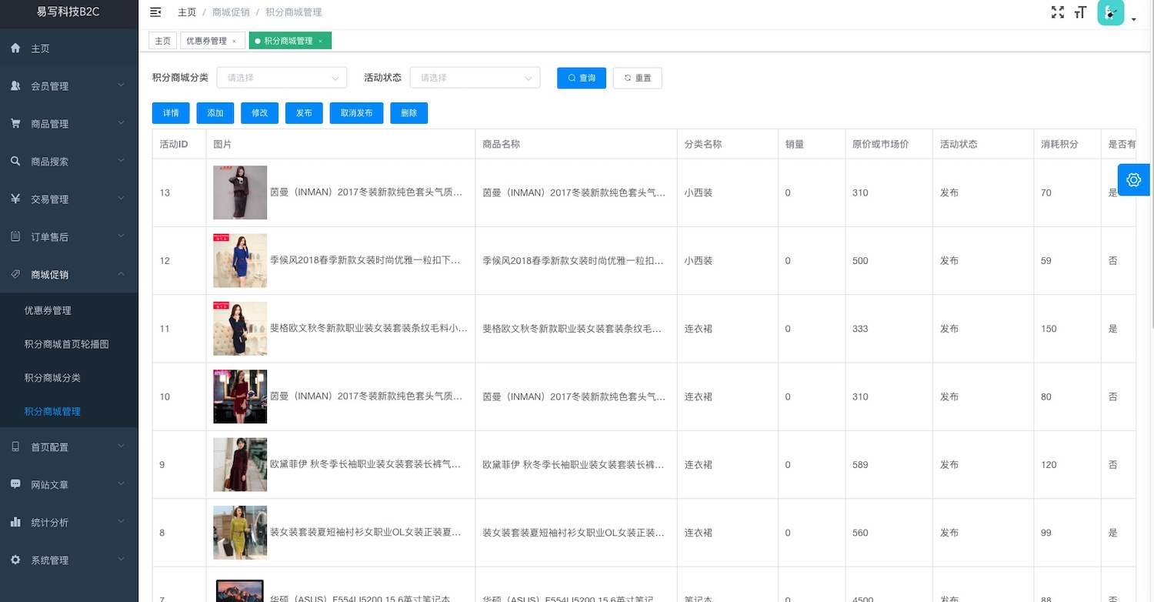Screen dimensions: 1154x602
Task: Click the product thumbnail in row 11
Action: pos(240,329)
